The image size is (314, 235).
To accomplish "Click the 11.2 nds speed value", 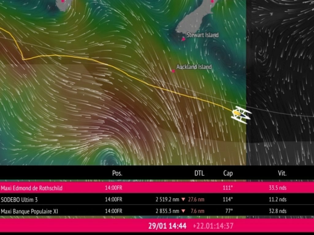I will [278, 200].
